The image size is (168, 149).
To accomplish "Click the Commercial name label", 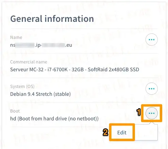I will (29, 62).
